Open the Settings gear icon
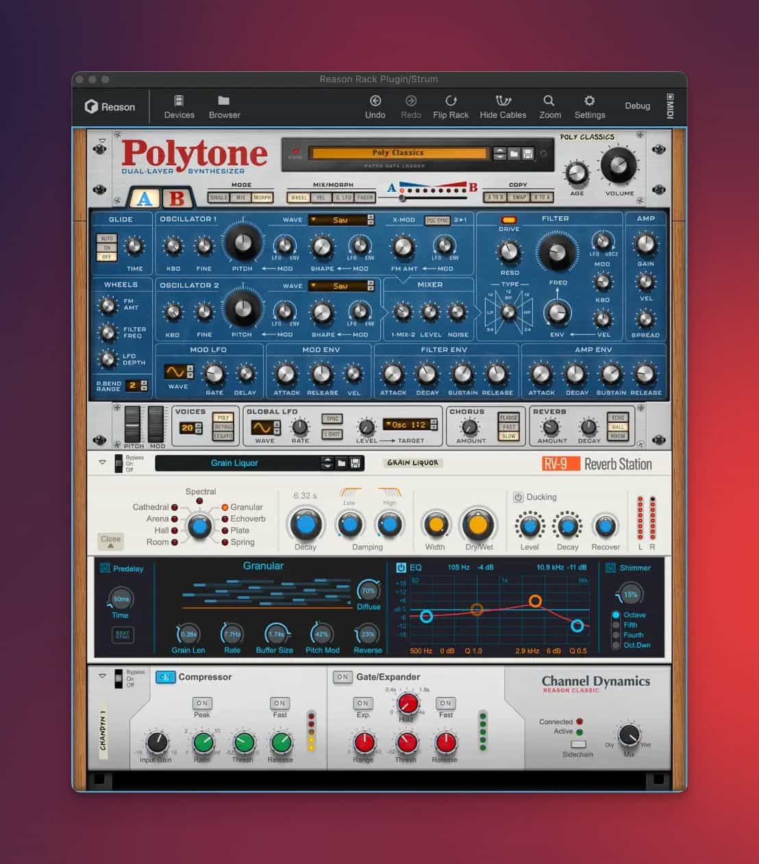This screenshot has width=759, height=864. 589,101
